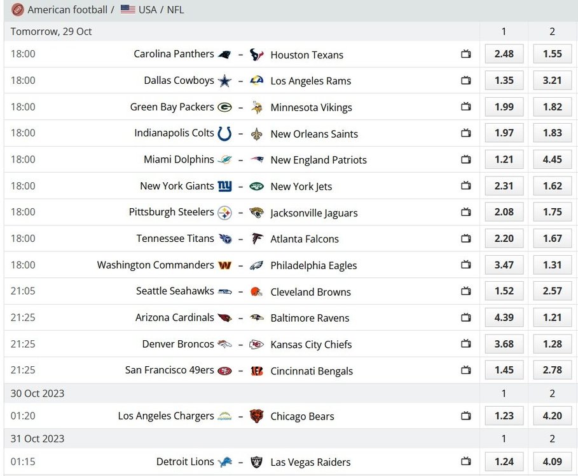The image size is (578, 476).
Task: Click the USA flag icon in breadcrumb
Action: (x=128, y=10)
